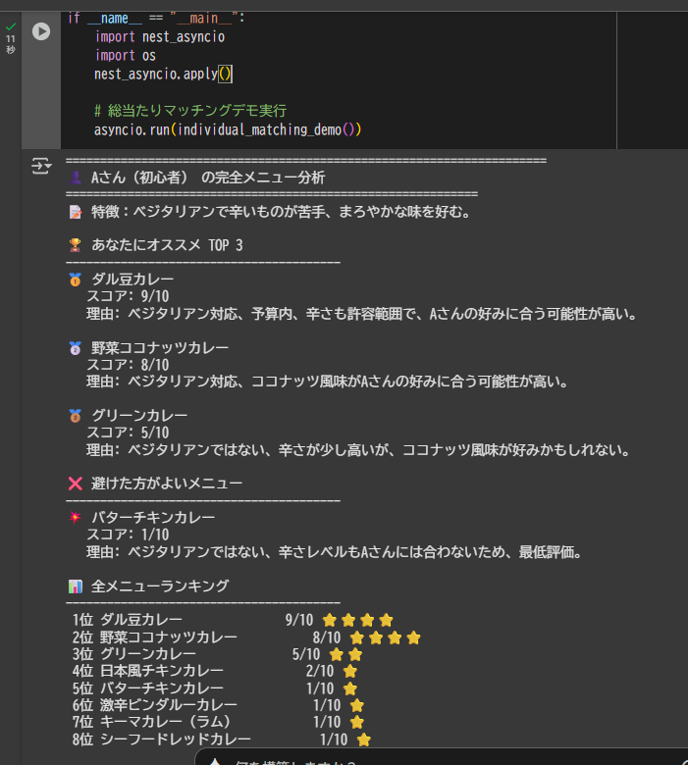
Task: Click the '避けた方がよいメニュー' heading
Action: point(167,484)
